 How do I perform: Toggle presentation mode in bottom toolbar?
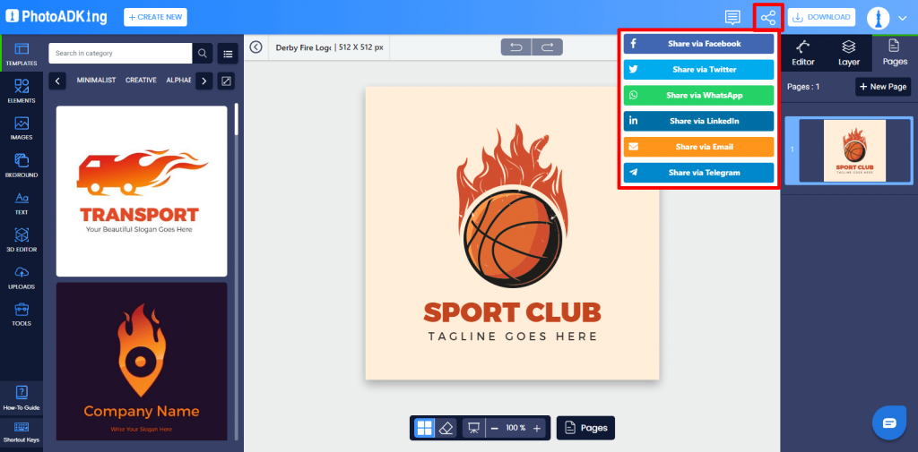click(x=473, y=428)
